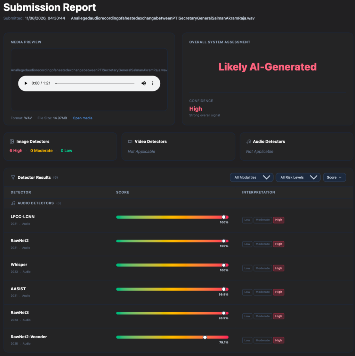Click the LFCC-LCNN score slider handle
Viewport: 355px width, 356px height.
click(224, 217)
